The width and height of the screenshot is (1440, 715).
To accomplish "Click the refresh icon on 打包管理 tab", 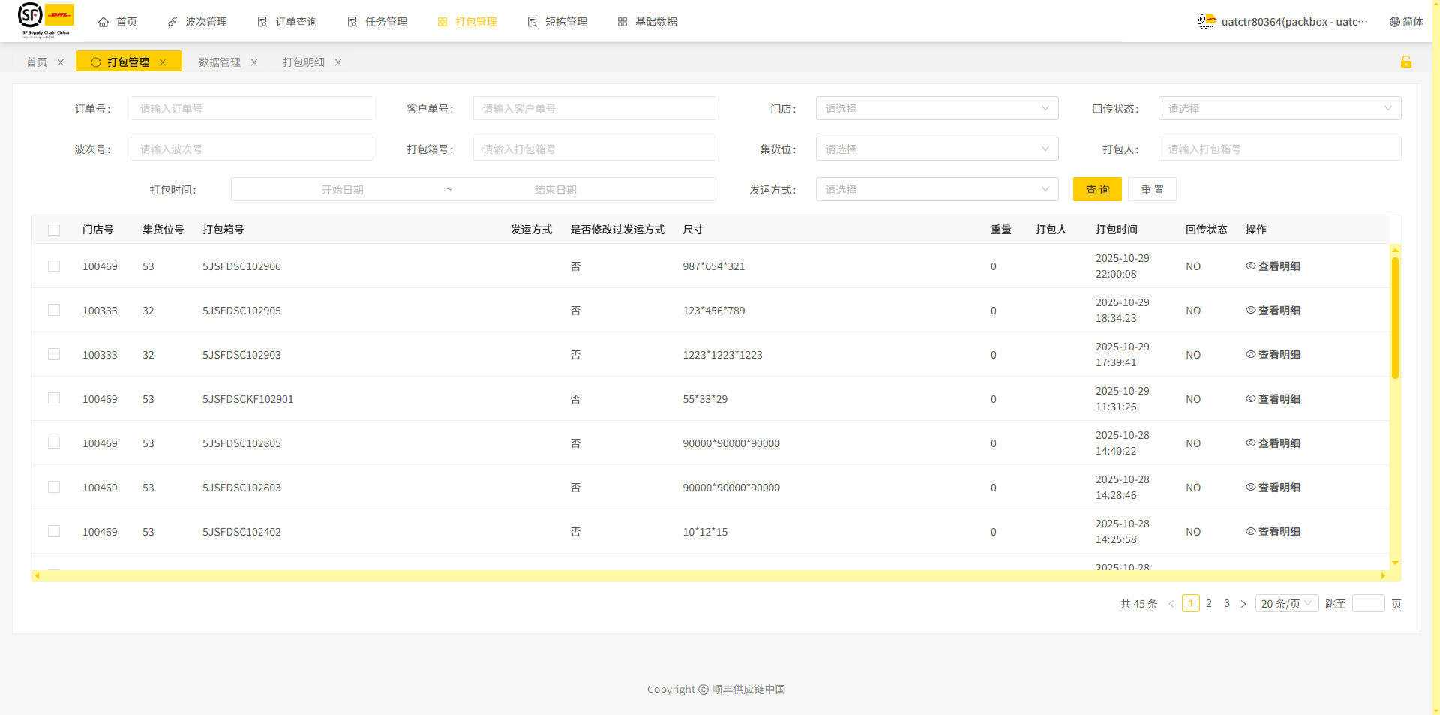I will pos(96,62).
